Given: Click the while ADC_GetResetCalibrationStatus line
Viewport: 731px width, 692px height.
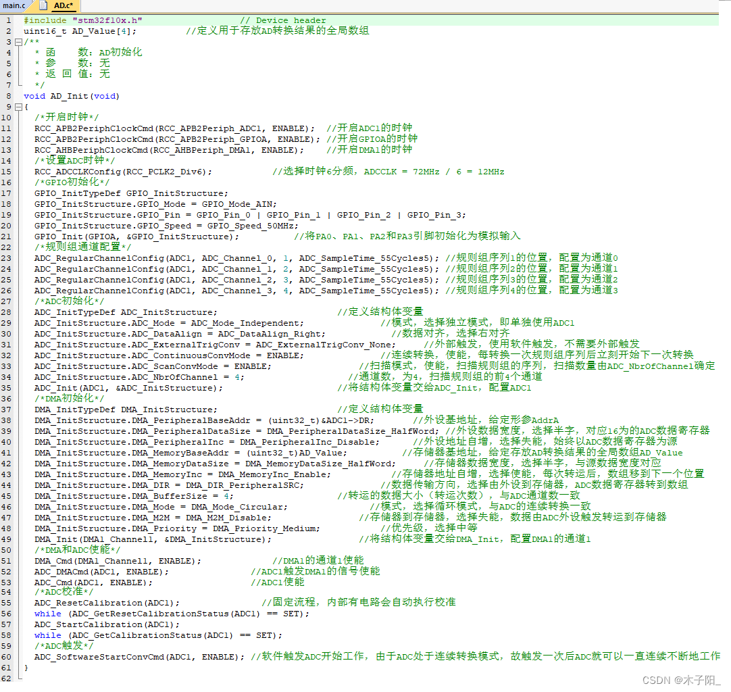Looking at the screenshot, I should (172, 614).
